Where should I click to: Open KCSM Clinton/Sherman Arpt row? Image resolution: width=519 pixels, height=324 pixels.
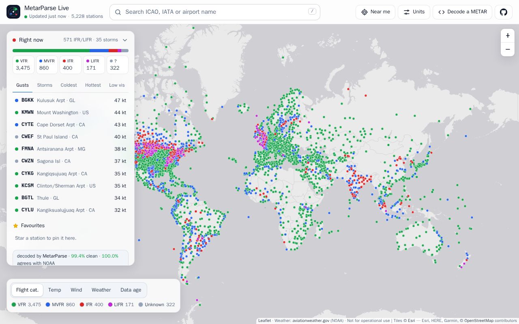point(71,186)
